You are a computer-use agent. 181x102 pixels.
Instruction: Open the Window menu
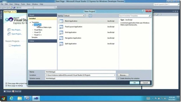pos(35,4)
